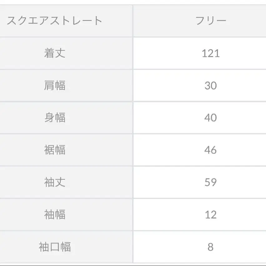Click the 丈 character in 着丈
The image size is (266, 266).
(60, 53)
